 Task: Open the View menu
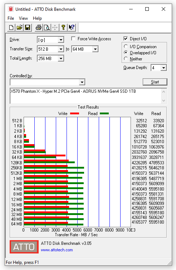tap(23, 18)
